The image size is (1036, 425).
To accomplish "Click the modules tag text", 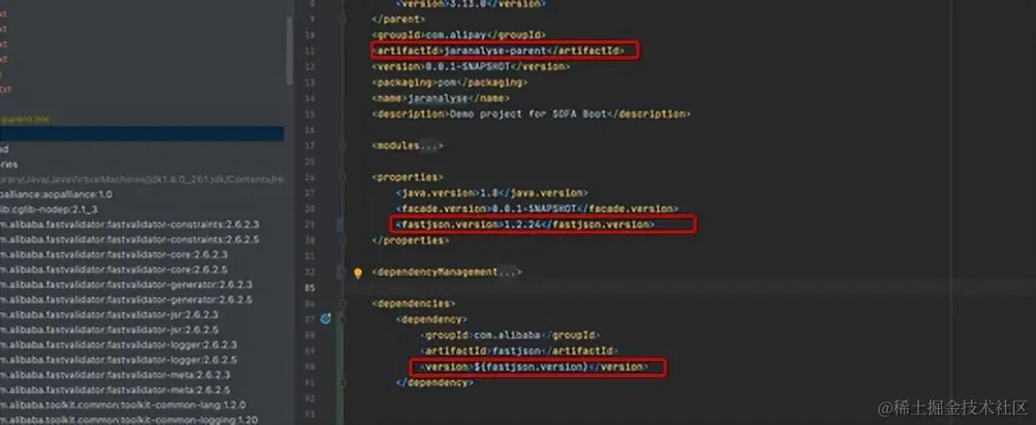I will [397, 146].
